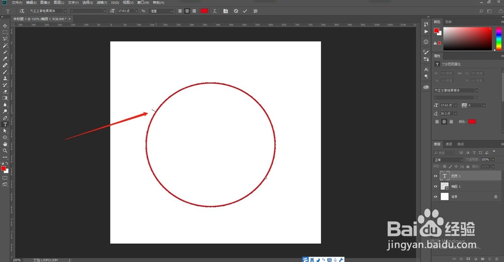
Task: Select the Rectangular Marquee tool
Action: 5,32
